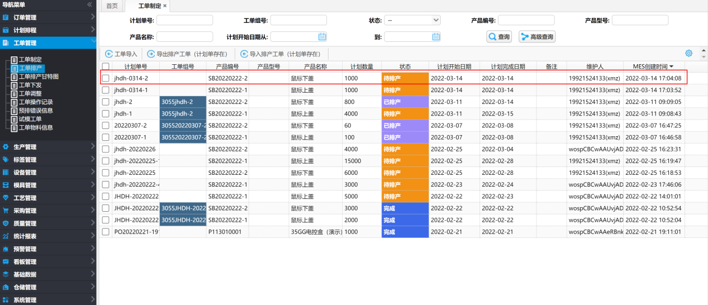
Task: Check the row 20220307-1 checkbox
Action: pos(106,137)
